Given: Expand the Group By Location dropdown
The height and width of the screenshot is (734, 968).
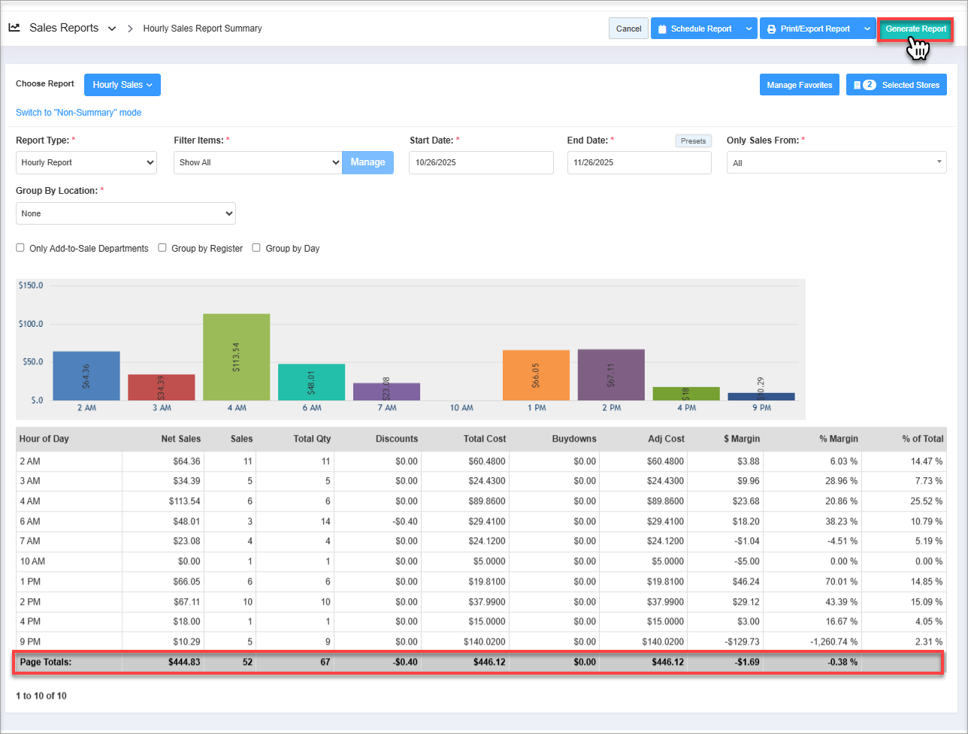Looking at the screenshot, I should [x=126, y=213].
